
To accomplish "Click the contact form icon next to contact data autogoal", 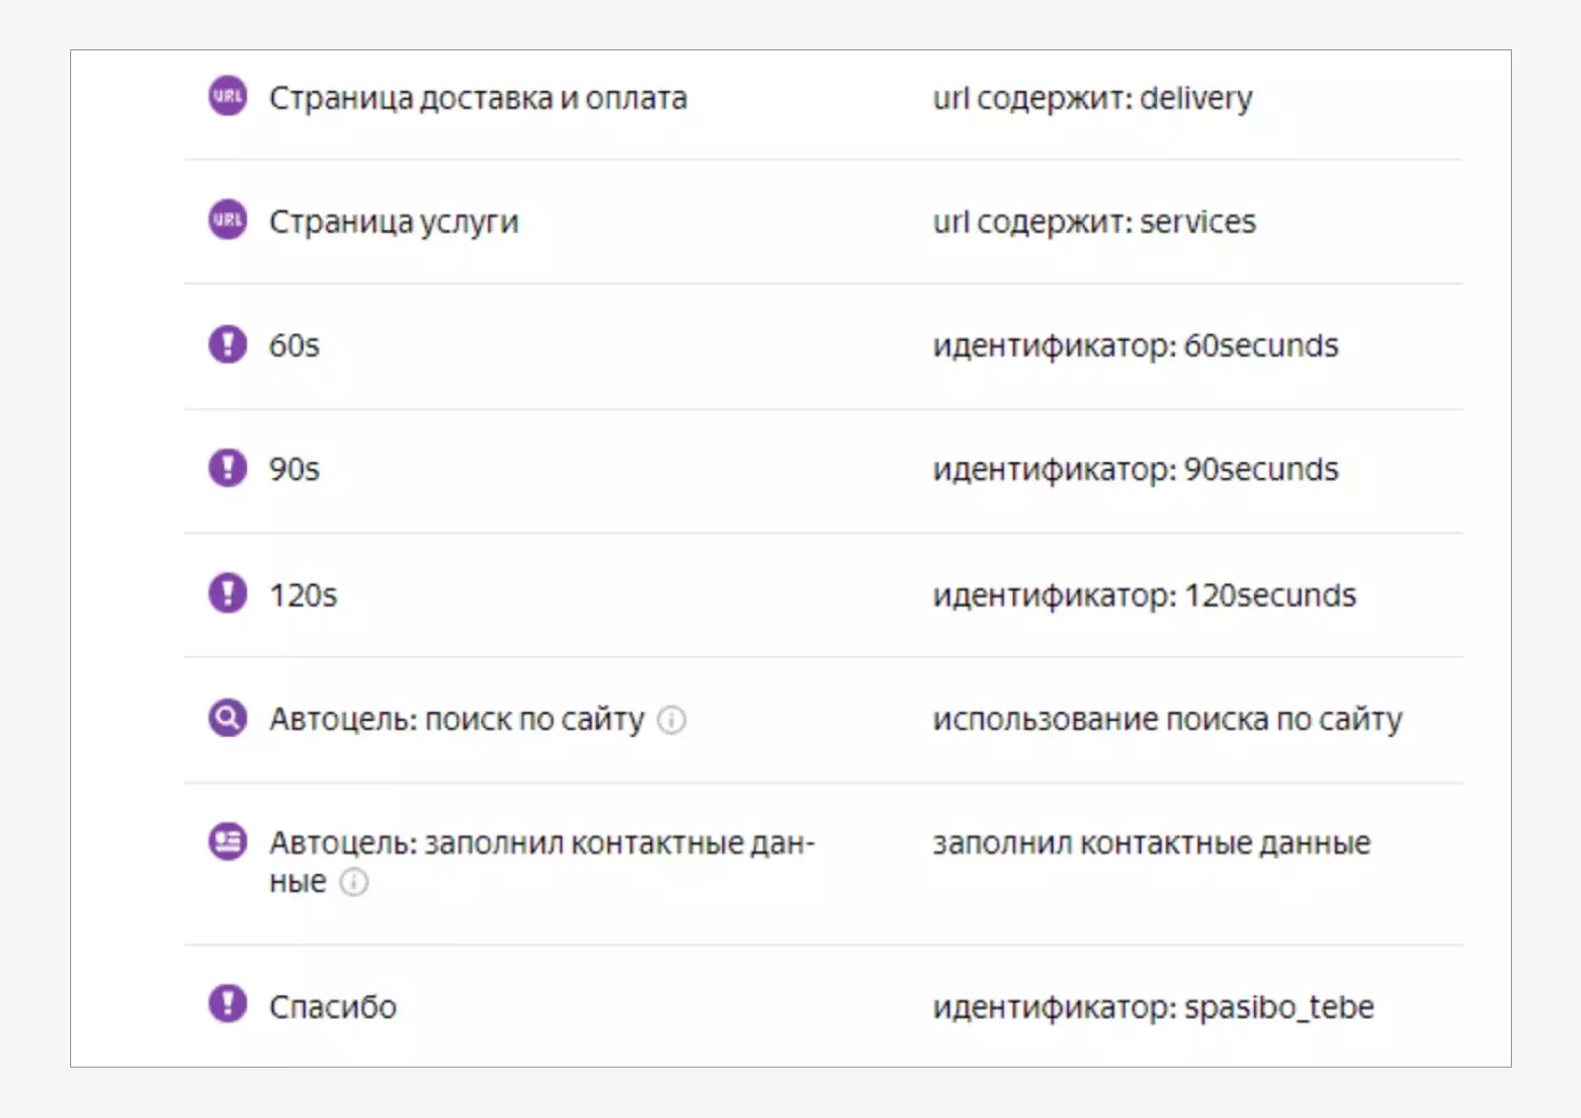I will pyautogui.click(x=226, y=844).
